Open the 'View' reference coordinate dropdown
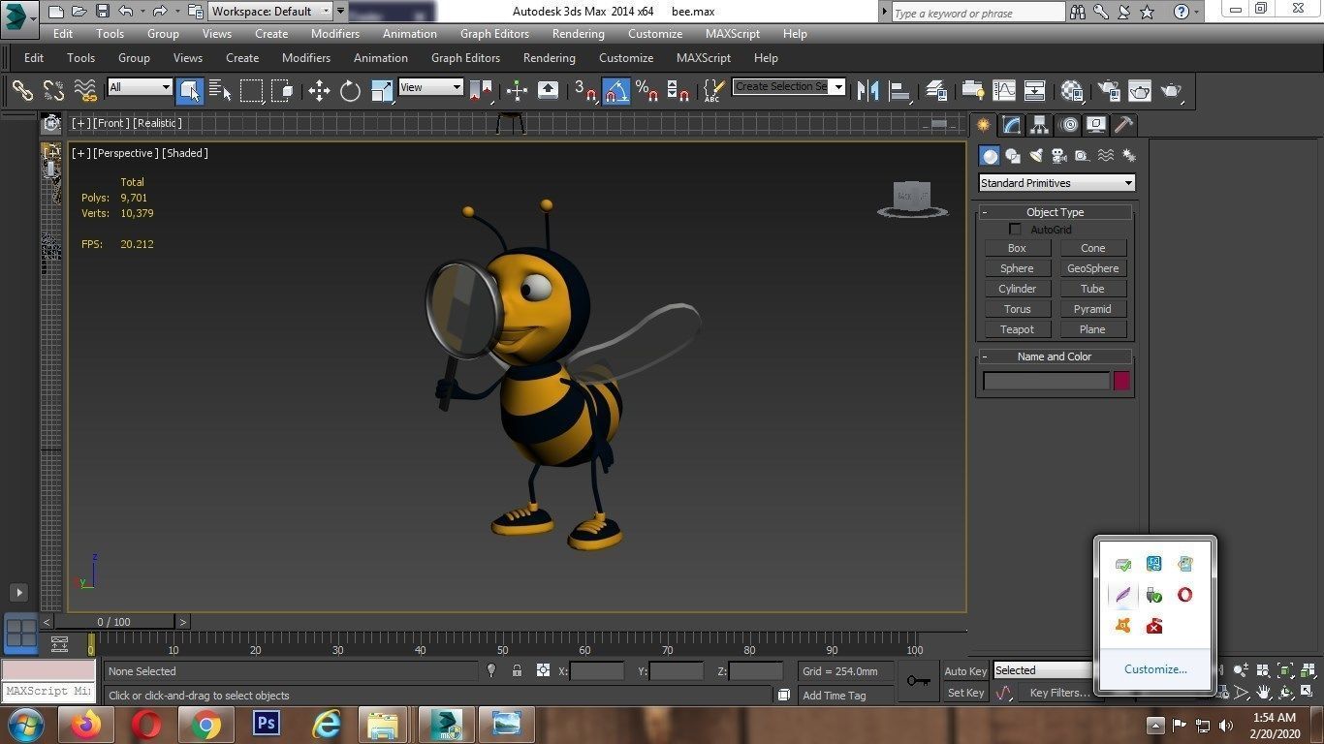The height and width of the screenshot is (744, 1324). (x=430, y=87)
